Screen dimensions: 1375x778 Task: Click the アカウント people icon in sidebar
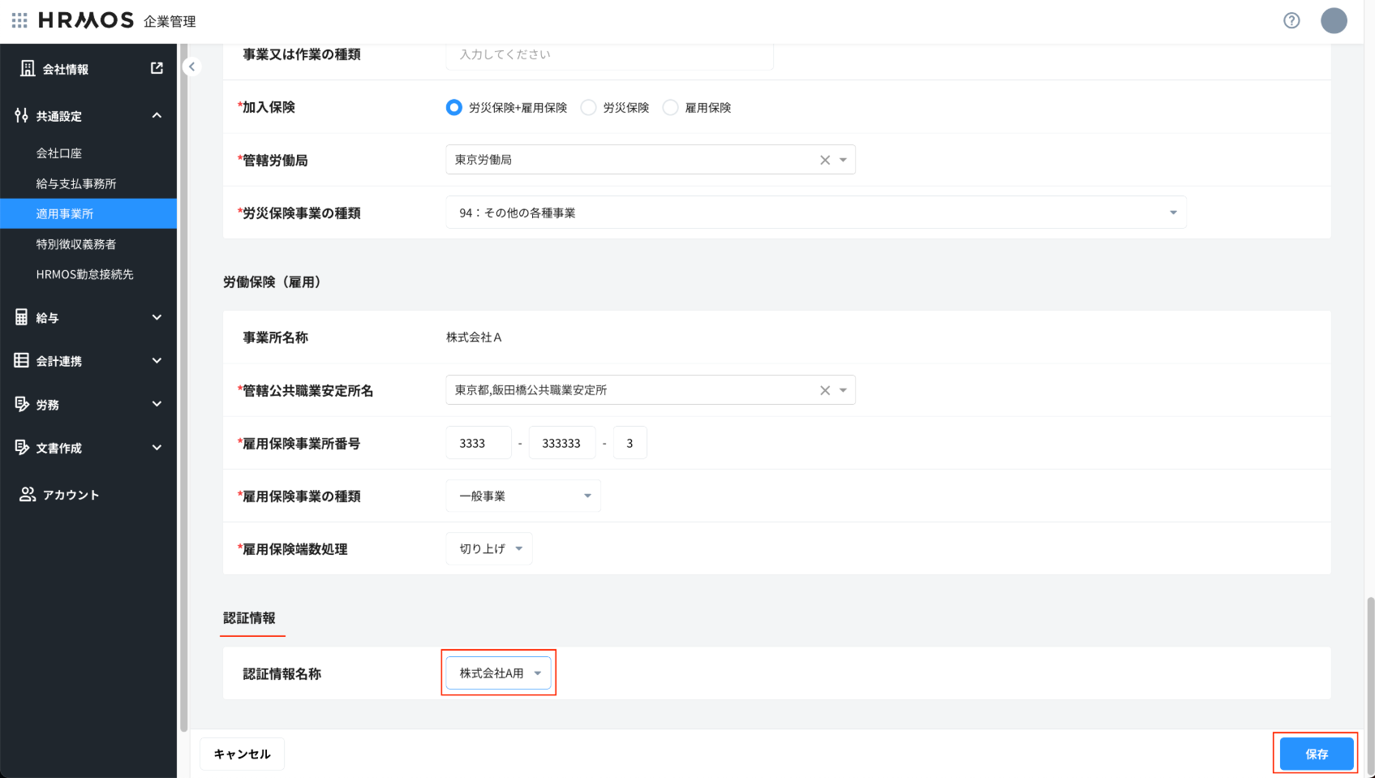tap(28, 494)
